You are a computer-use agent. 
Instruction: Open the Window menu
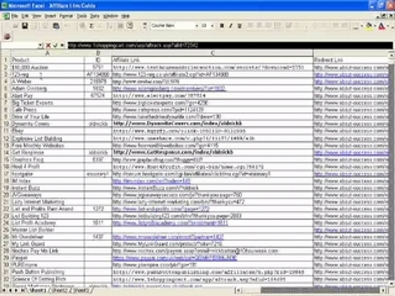click(111, 16)
